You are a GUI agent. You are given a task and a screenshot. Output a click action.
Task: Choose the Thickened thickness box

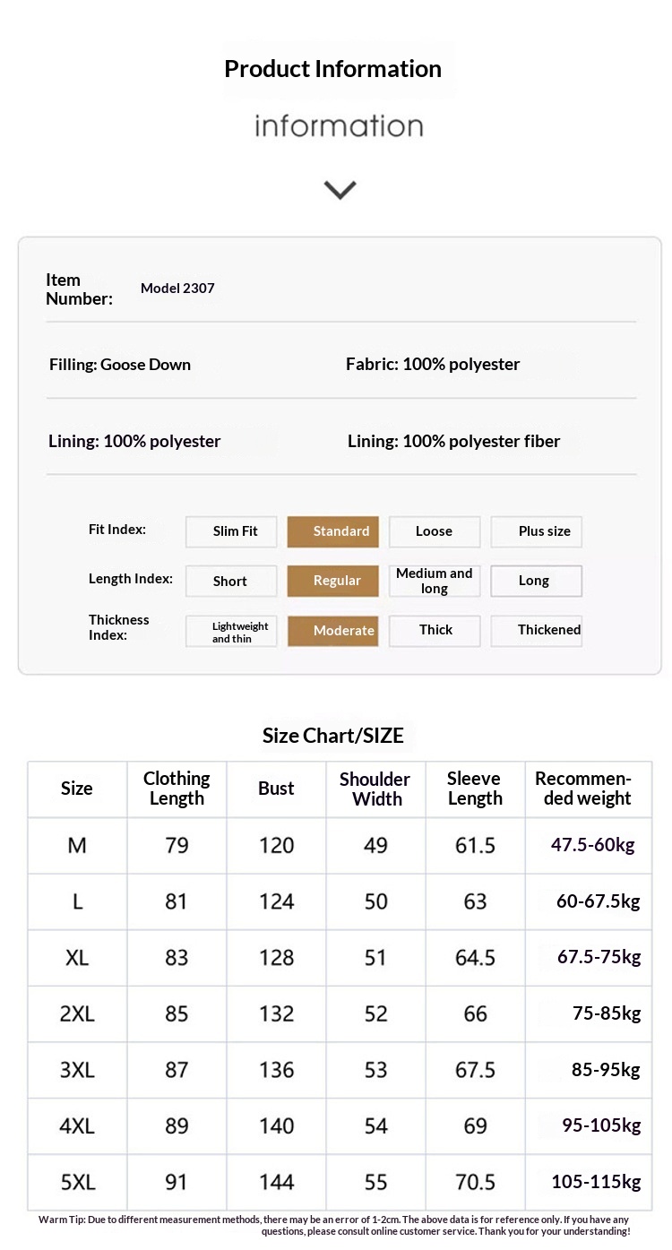coord(537,631)
